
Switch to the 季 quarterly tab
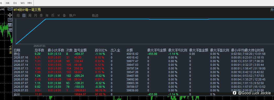[41, 15]
